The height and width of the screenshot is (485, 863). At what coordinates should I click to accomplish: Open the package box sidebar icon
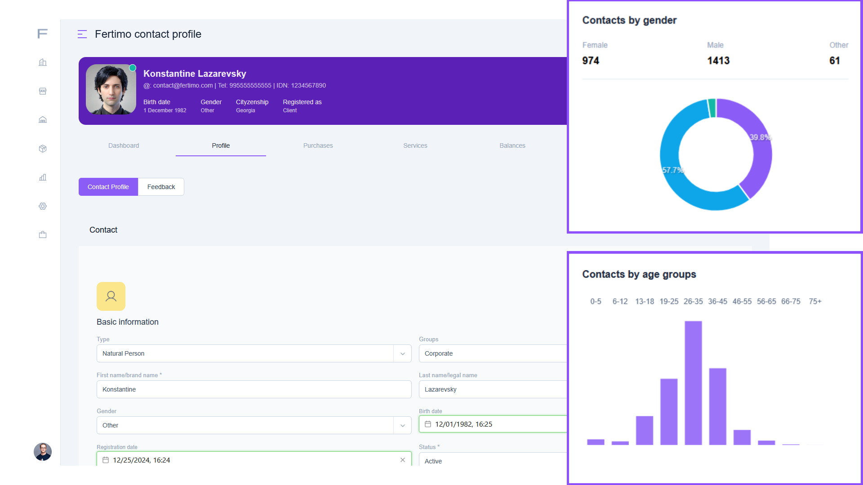click(x=43, y=149)
